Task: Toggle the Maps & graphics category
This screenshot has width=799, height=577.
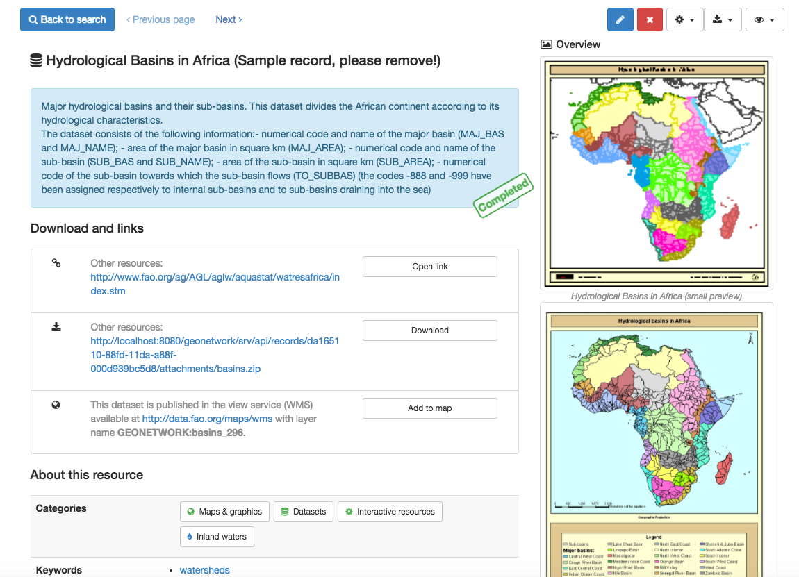Action: click(x=224, y=512)
